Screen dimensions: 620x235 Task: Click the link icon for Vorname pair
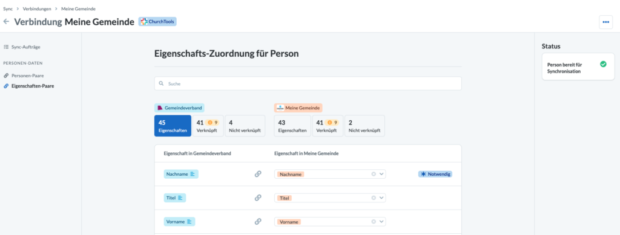pos(258,222)
